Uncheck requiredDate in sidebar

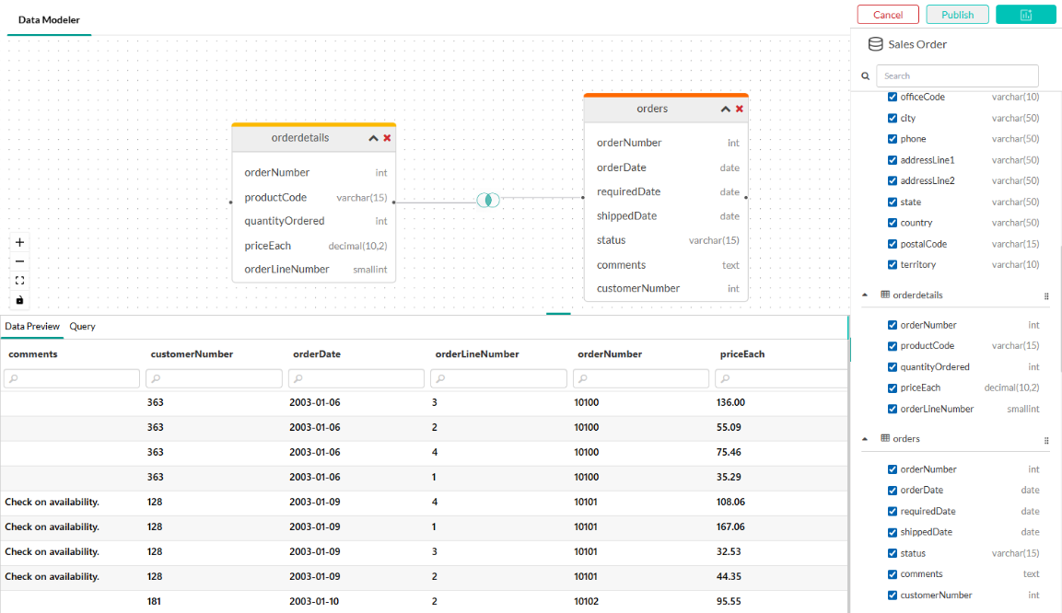892,511
